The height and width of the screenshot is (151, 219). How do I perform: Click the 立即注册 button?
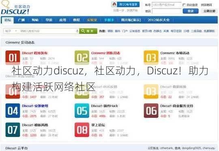209,11
